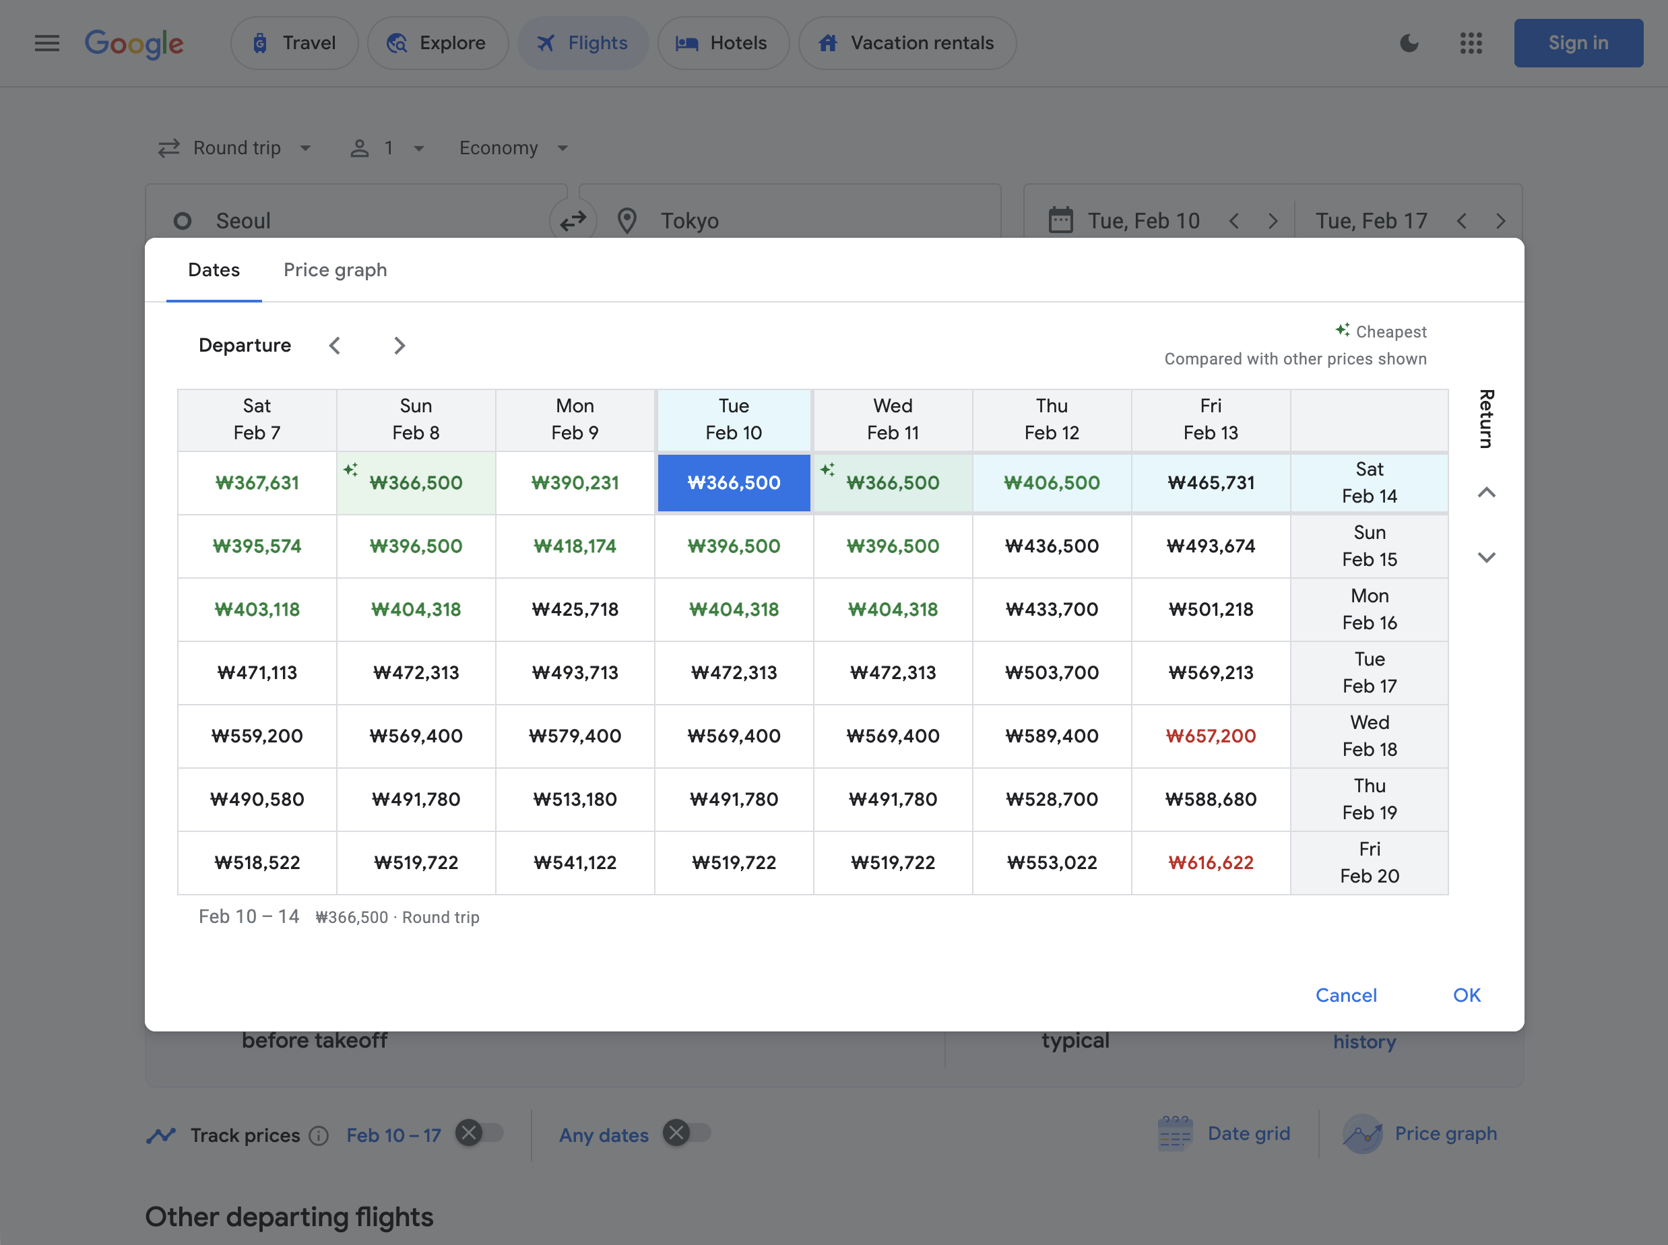
Task: Select the Hotels section
Action: coord(721,43)
